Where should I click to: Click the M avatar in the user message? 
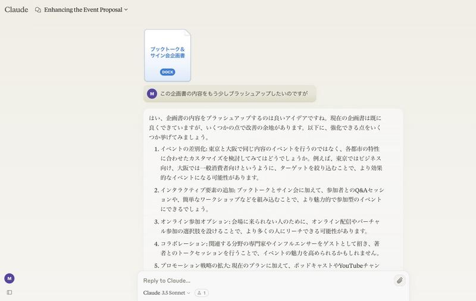pyautogui.click(x=152, y=94)
